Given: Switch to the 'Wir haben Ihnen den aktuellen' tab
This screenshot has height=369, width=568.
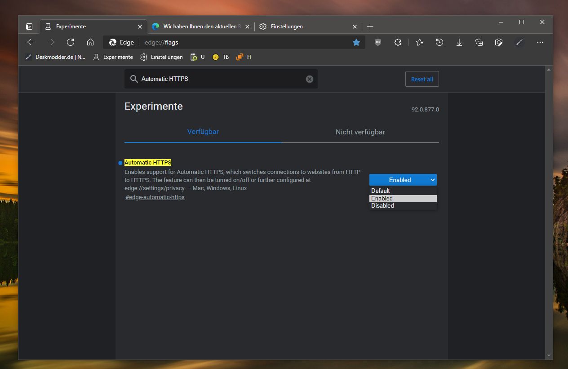Looking at the screenshot, I should tap(201, 27).
